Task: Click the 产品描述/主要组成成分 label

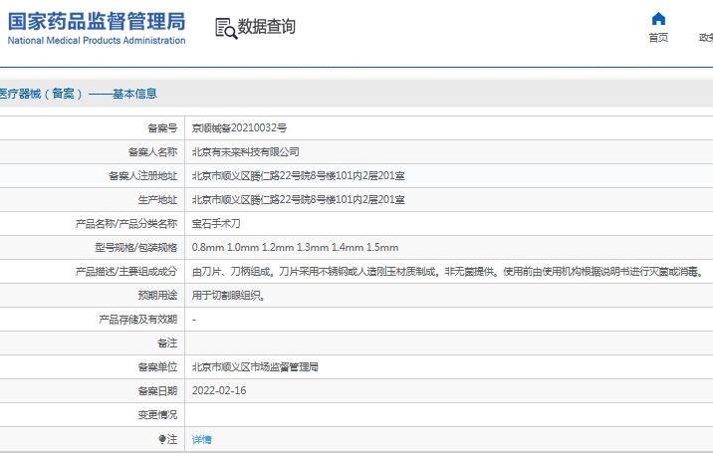Action: pyautogui.click(x=125, y=272)
